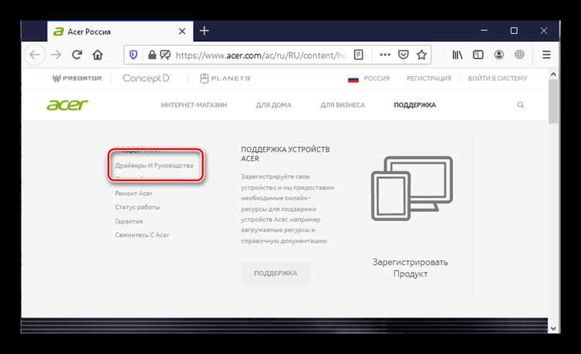Open the Planet9 brand link
This screenshot has width=581, height=354.
point(225,78)
